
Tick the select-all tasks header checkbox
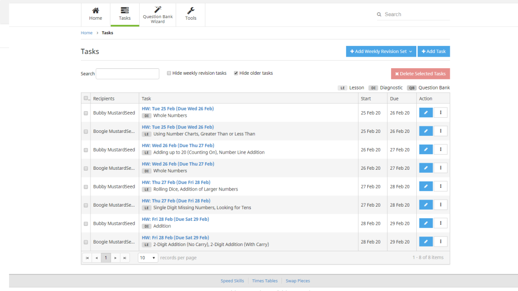tap(86, 99)
